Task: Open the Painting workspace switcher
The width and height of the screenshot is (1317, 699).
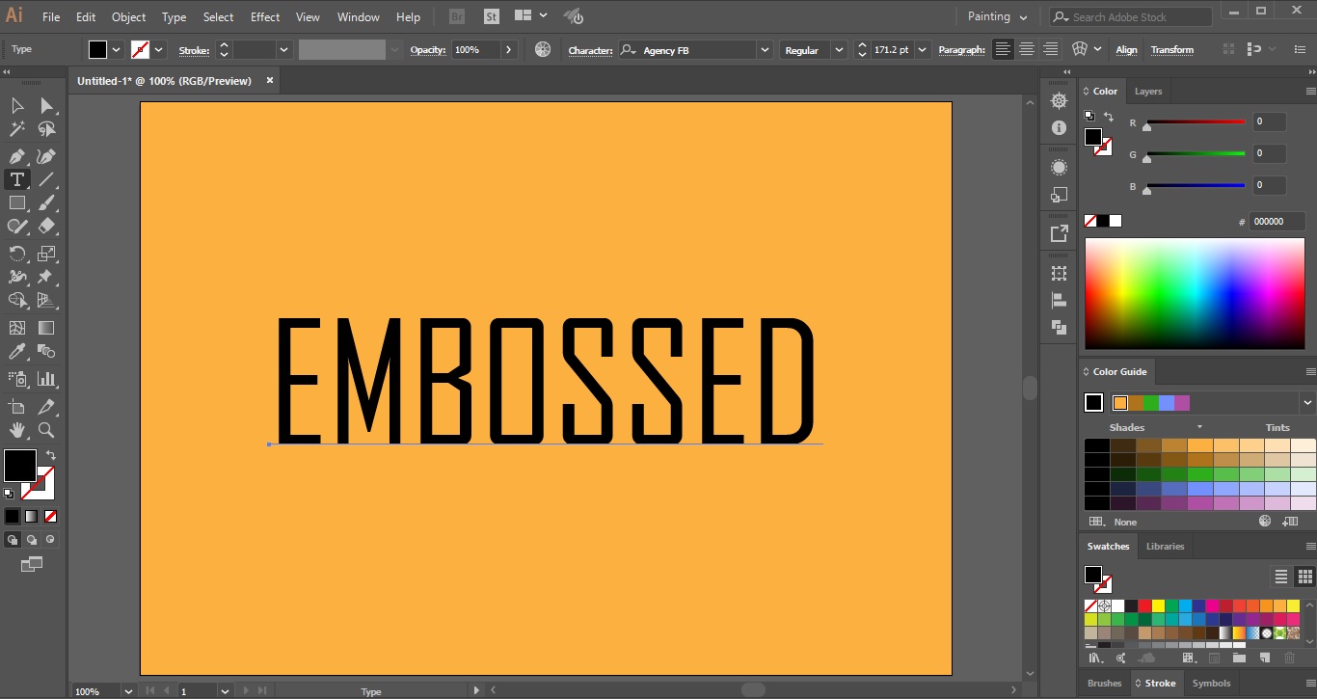Action: pos(996,16)
